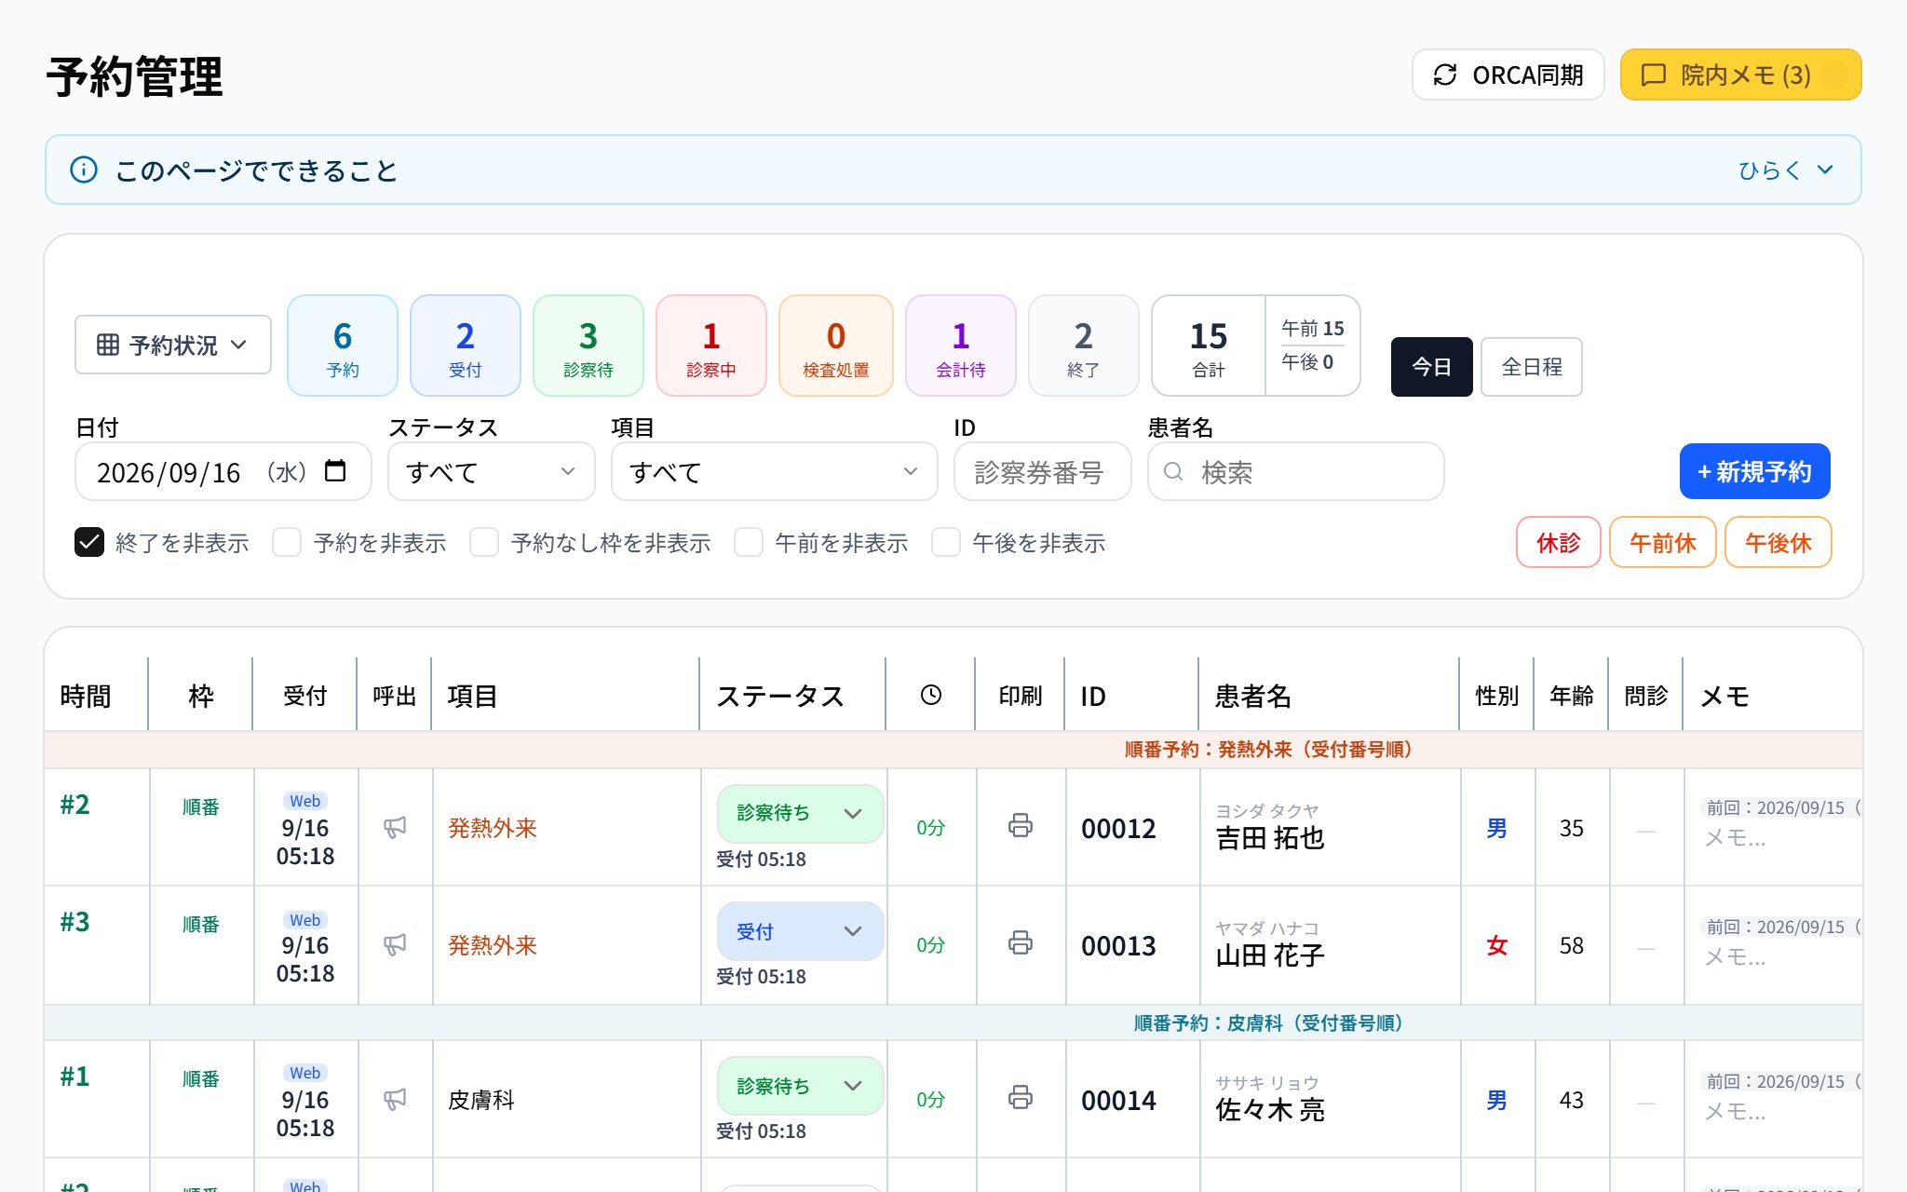This screenshot has height=1192, width=1907.
Task: Click the info icon in the help banner
Action: [84, 169]
